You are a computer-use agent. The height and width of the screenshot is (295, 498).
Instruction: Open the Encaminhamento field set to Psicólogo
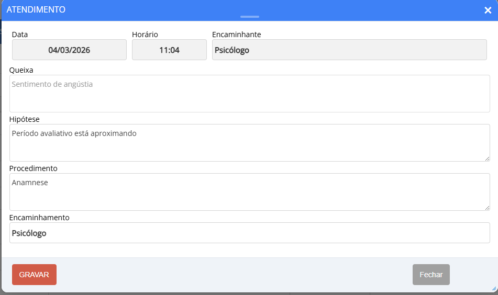249,233
